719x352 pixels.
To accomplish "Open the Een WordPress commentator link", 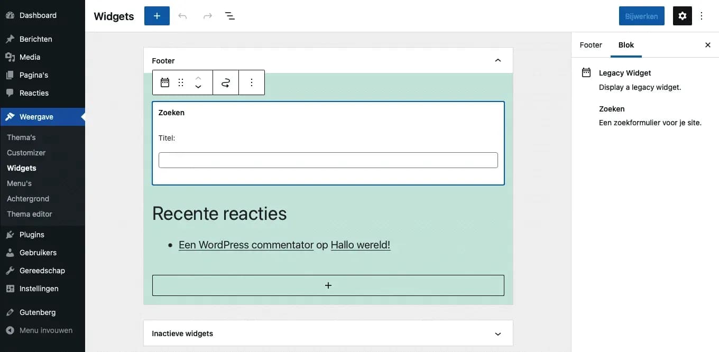I will tap(246, 245).
